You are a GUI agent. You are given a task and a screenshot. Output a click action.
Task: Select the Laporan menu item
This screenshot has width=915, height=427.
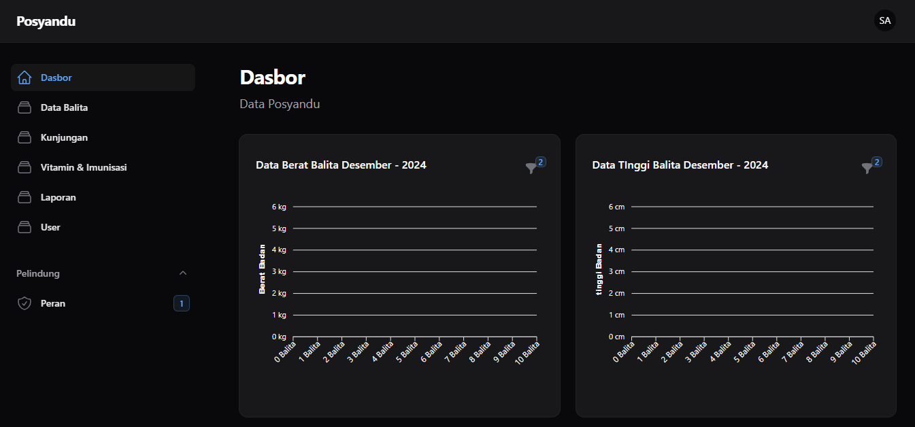point(59,197)
